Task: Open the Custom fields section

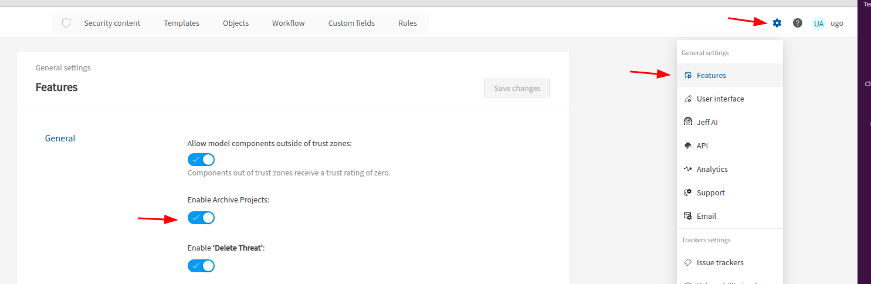Action: [x=351, y=23]
